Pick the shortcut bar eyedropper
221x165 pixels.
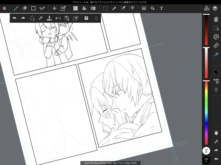[41, 18]
